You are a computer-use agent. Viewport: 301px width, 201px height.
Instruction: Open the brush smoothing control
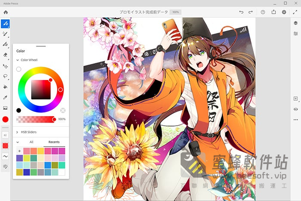5,156
